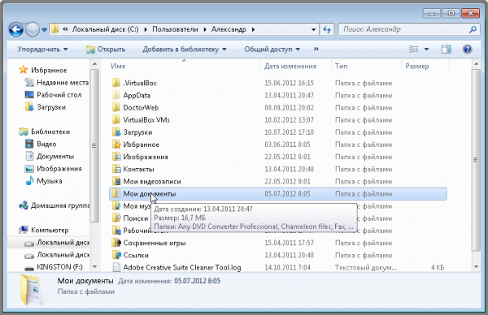This screenshot has width=488, height=315.
Task: Open the recent pages dropdown arrow
Action: pyautogui.click(x=44, y=30)
